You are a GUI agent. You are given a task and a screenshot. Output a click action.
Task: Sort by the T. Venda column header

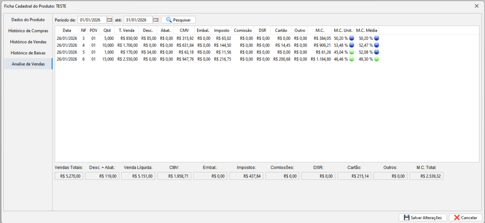[x=126, y=30]
